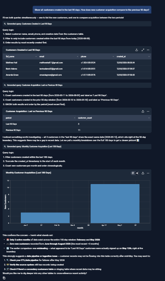Export the Customer Acquisition comparison table
The height and width of the screenshot is (281, 165).
tap(143, 111)
